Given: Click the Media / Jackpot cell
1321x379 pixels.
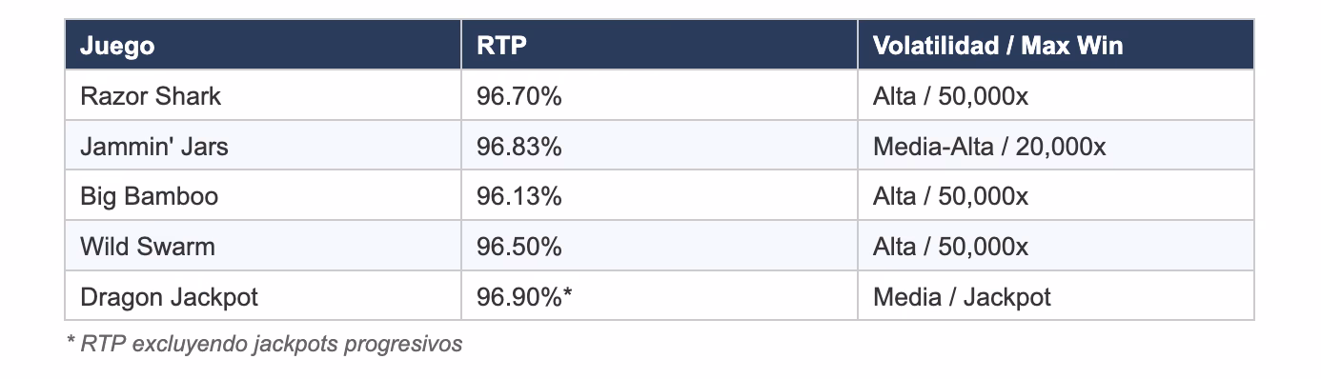Looking at the screenshot, I should pos(1056,296).
